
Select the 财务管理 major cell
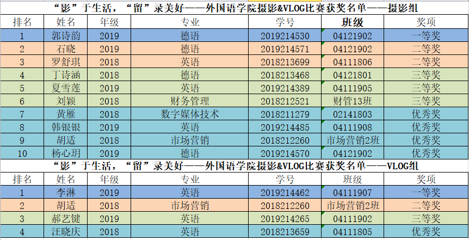point(189,101)
